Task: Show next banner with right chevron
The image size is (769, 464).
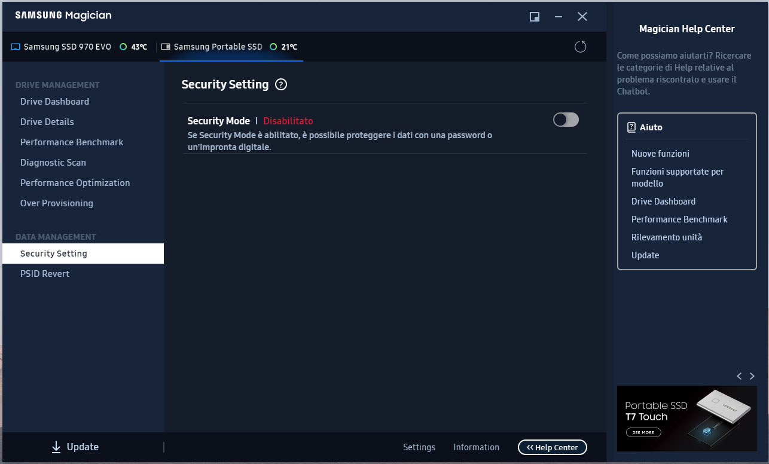Action: click(752, 376)
